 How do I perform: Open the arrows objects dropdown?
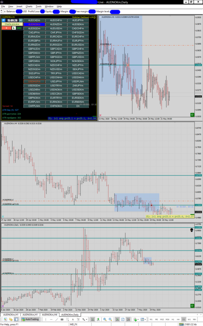(84, 319)
